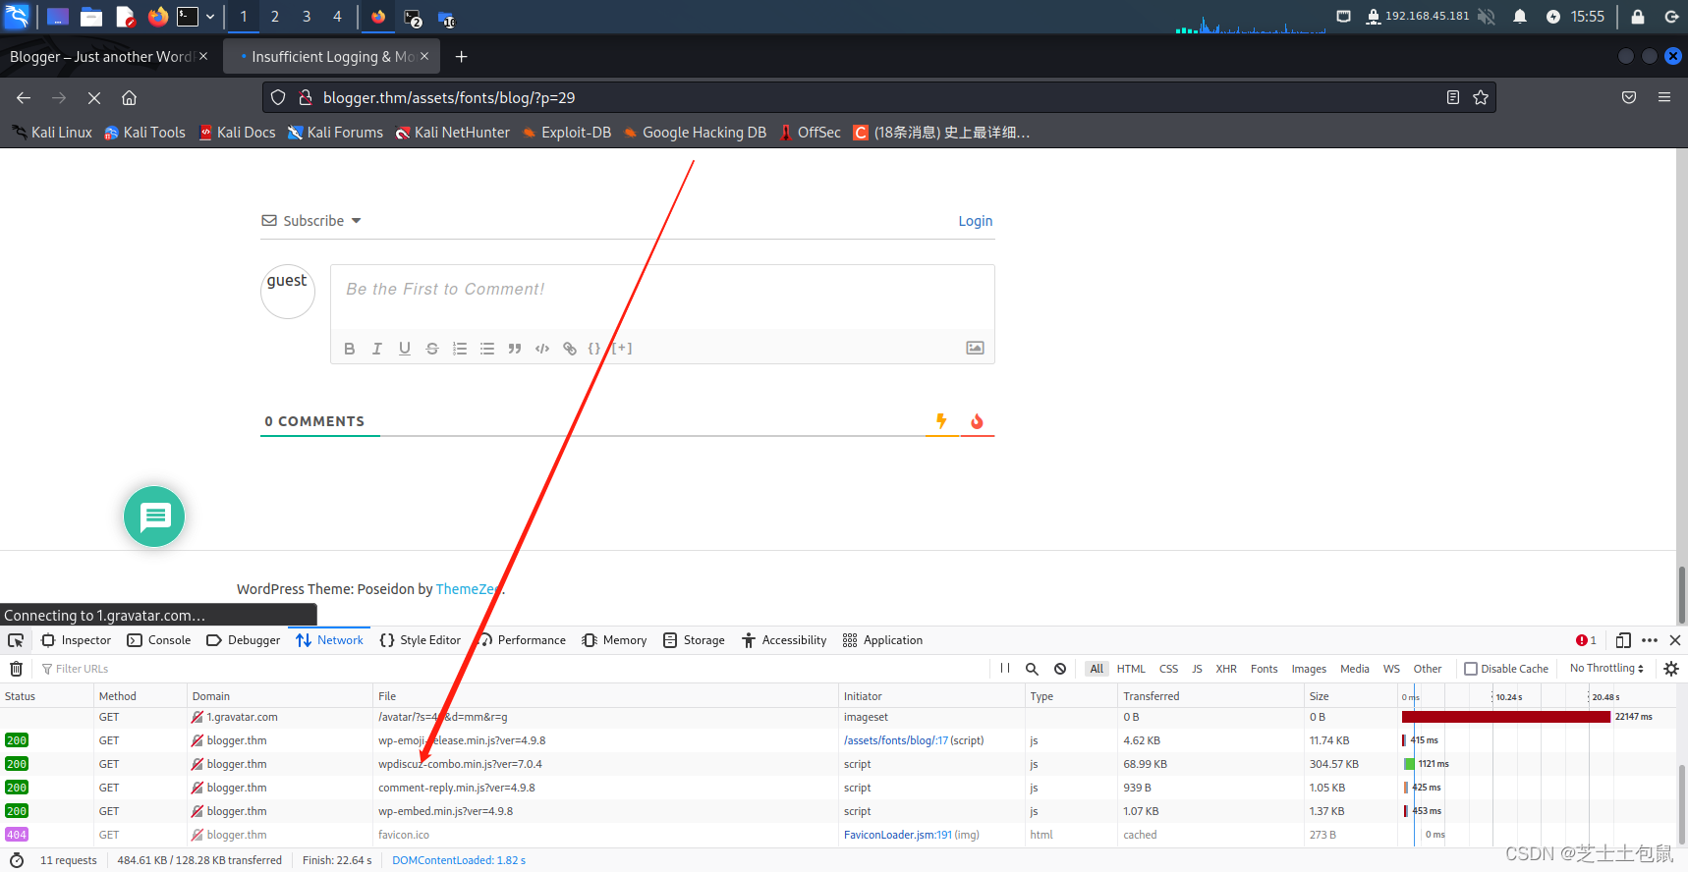Viewport: 1688px width, 872px height.
Task: Open /assets/fonts/blog/:17 initiator link
Action: 895,740
